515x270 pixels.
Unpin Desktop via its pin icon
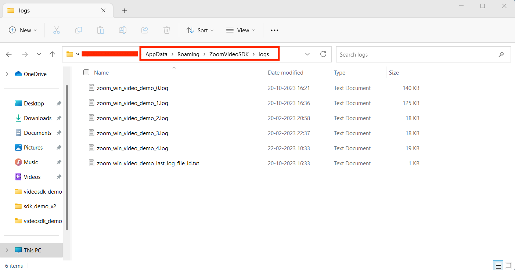[59, 104]
